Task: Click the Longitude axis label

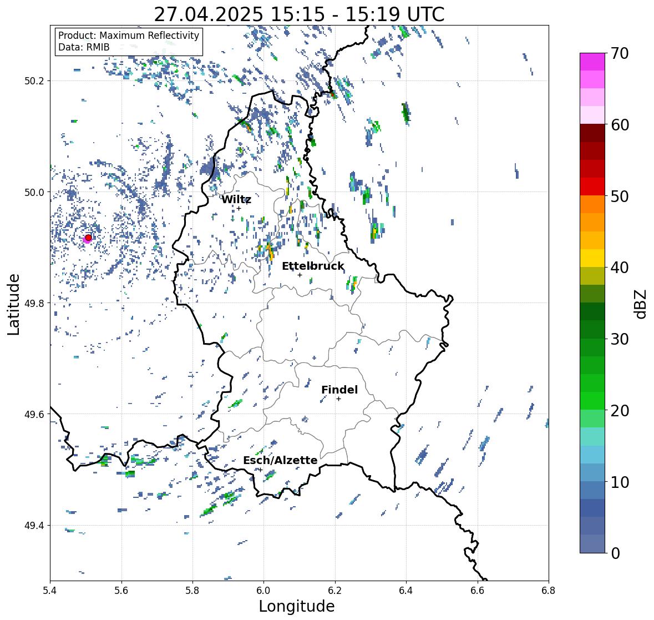Action: [297, 606]
